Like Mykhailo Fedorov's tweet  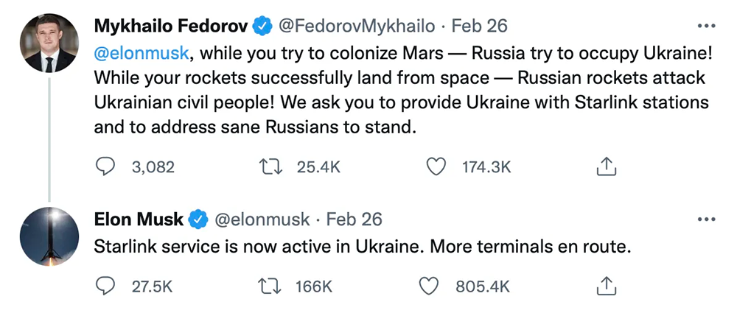tap(437, 167)
